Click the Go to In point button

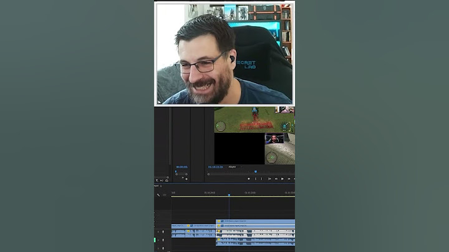tap(269, 178)
